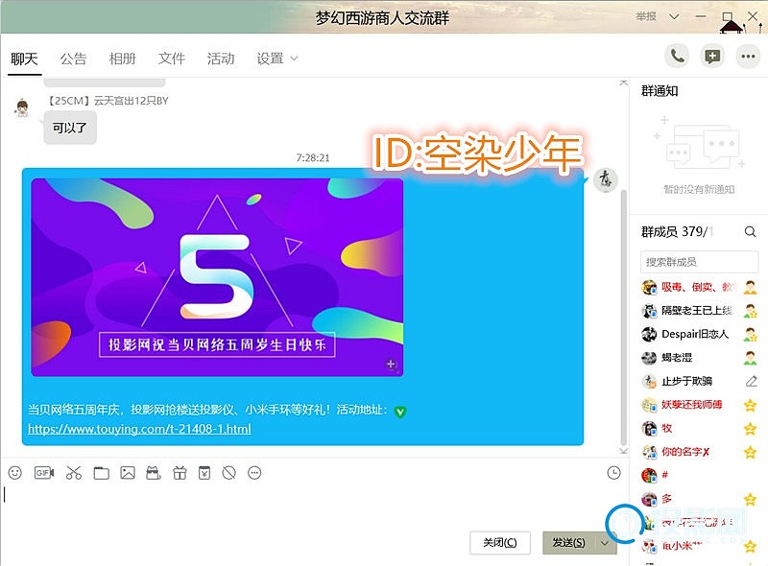Open the 相册 tab
Image resolution: width=768 pixels, height=566 pixels.
point(122,59)
